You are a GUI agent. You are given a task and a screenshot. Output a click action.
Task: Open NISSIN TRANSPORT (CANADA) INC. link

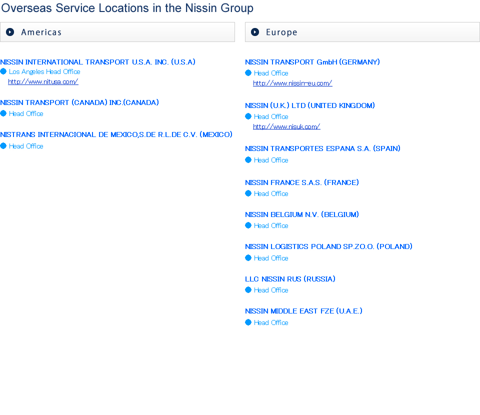pos(79,102)
